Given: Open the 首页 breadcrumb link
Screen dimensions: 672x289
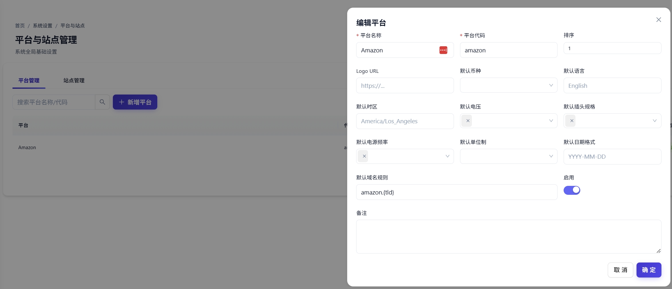Looking at the screenshot, I should pyautogui.click(x=20, y=26).
